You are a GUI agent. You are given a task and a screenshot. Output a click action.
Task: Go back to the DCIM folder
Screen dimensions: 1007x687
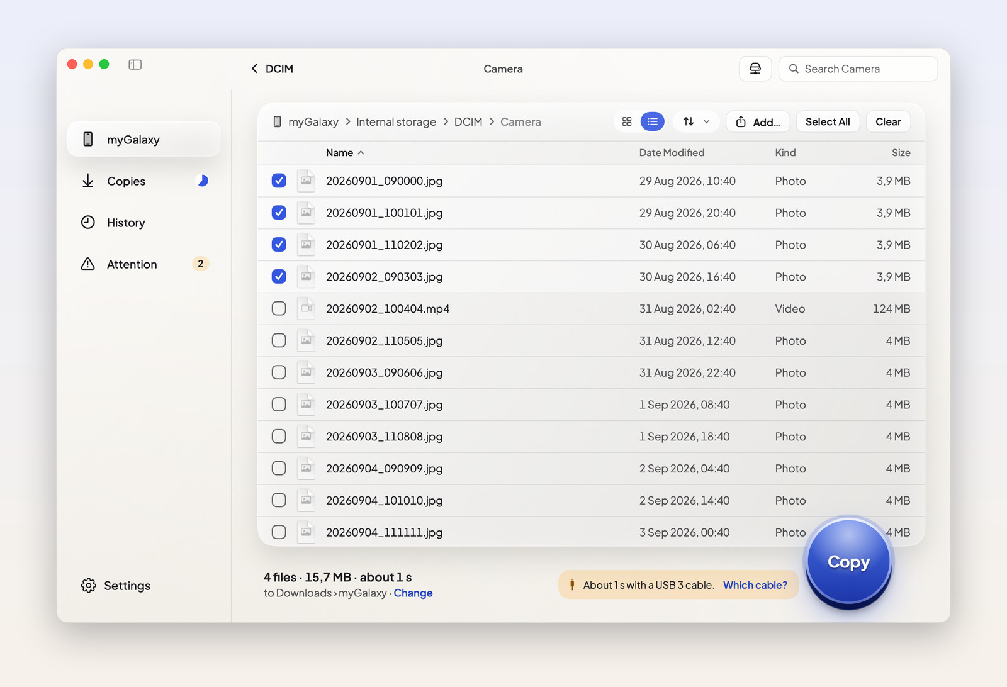coord(272,69)
